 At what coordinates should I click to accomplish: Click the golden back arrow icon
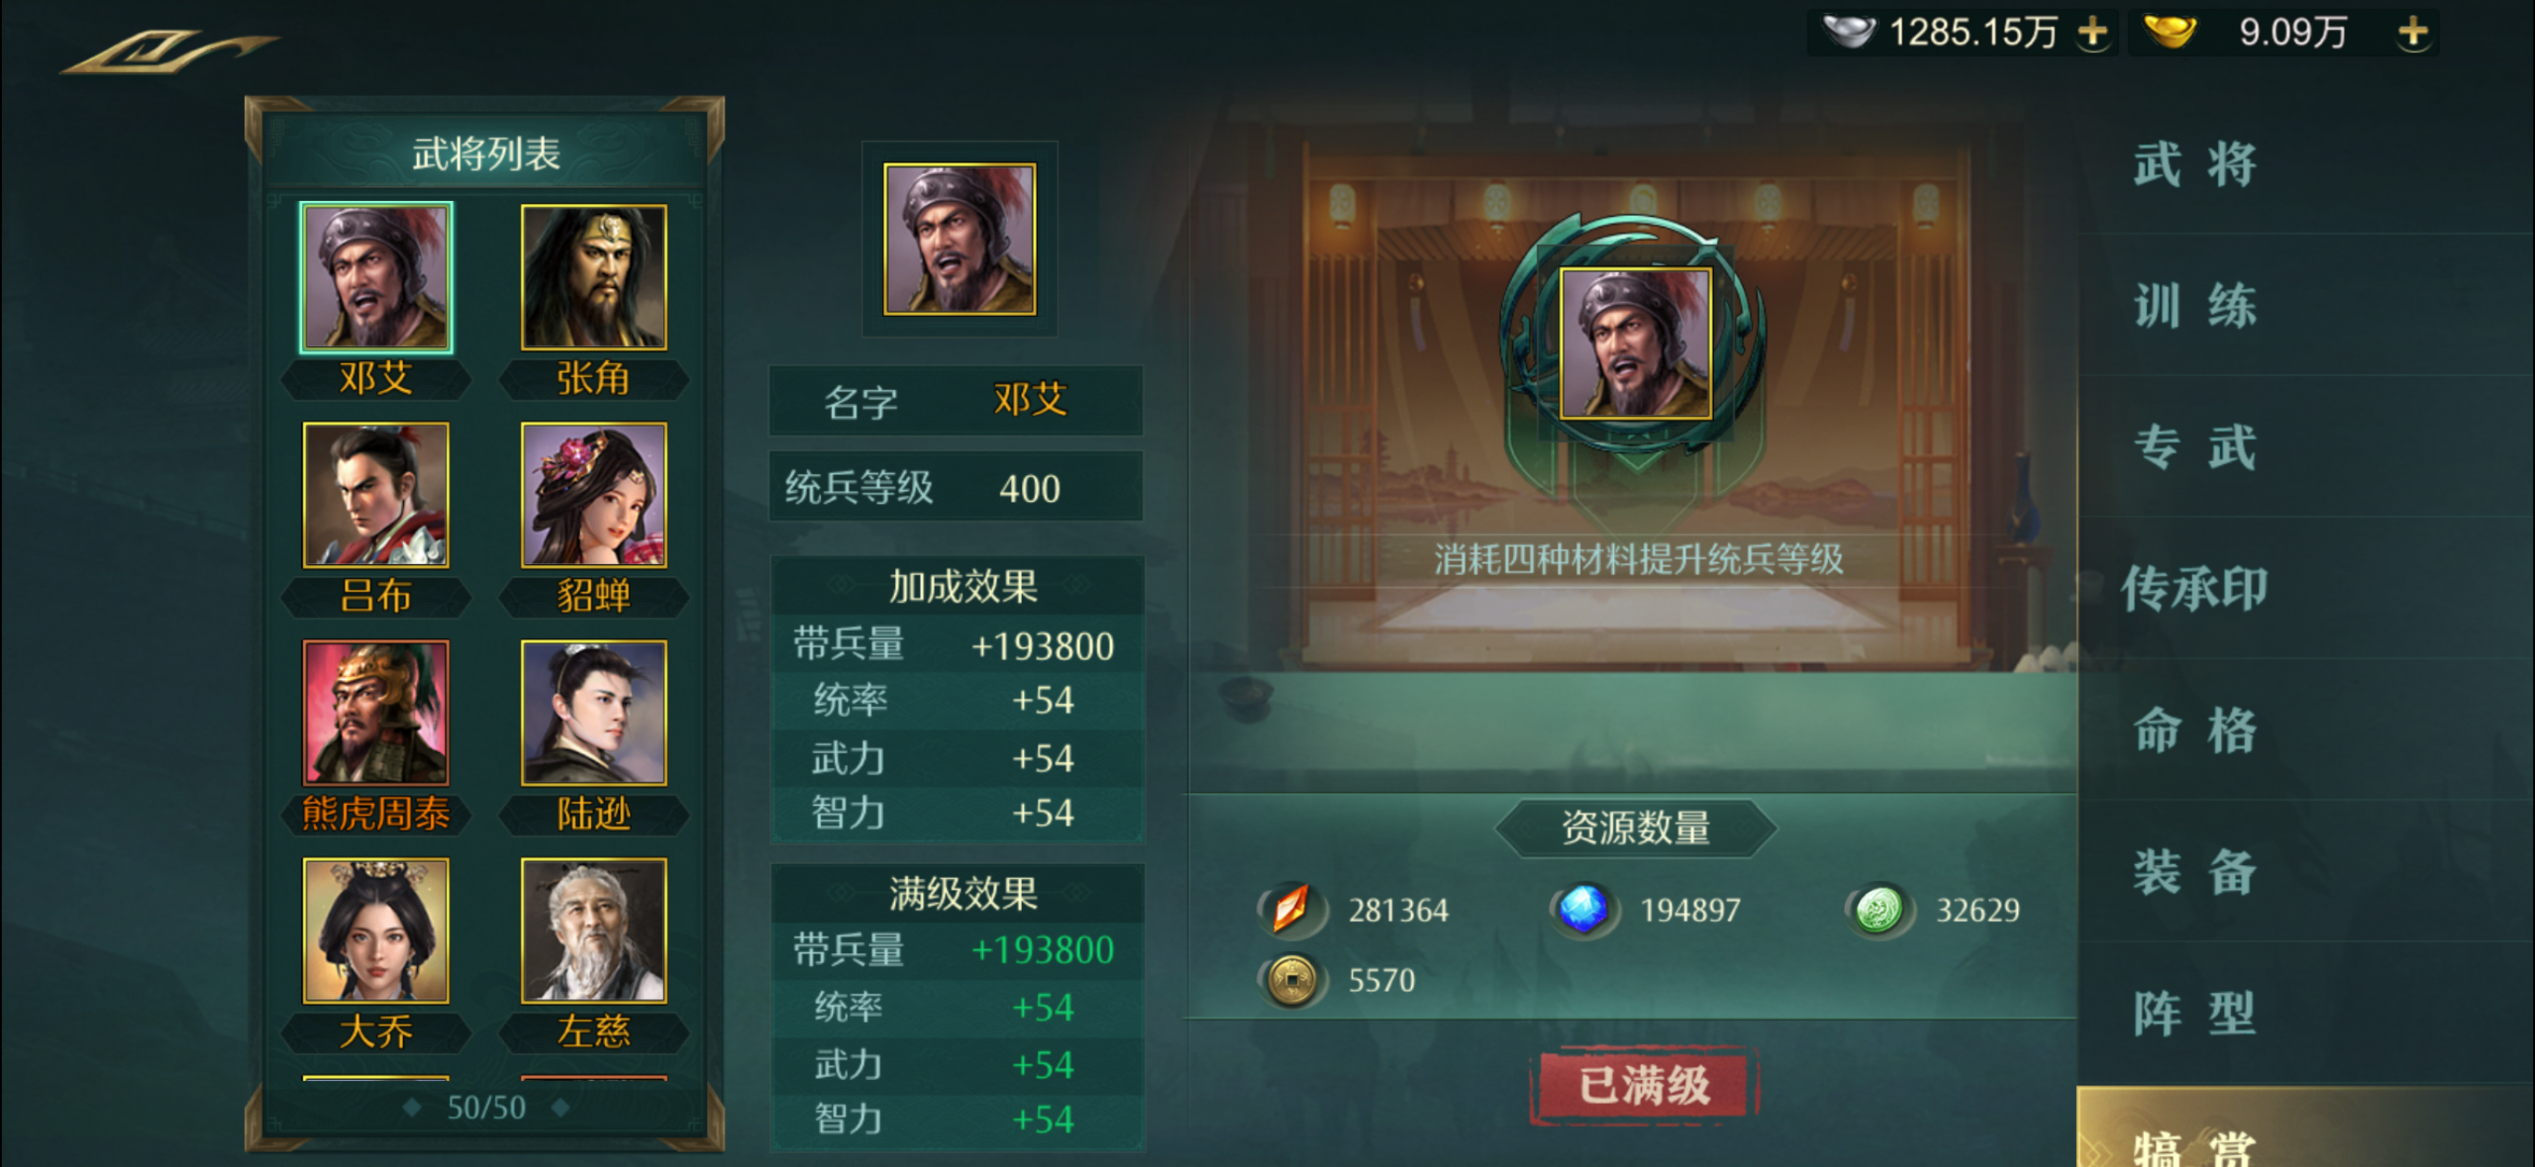coord(170,51)
